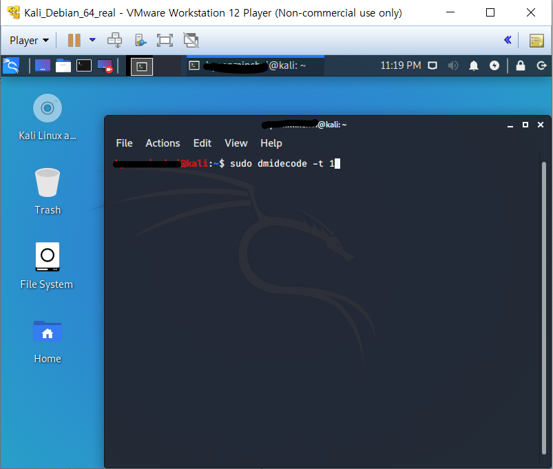Launch file manager from Kali panel
The height and width of the screenshot is (469, 553).
63,65
